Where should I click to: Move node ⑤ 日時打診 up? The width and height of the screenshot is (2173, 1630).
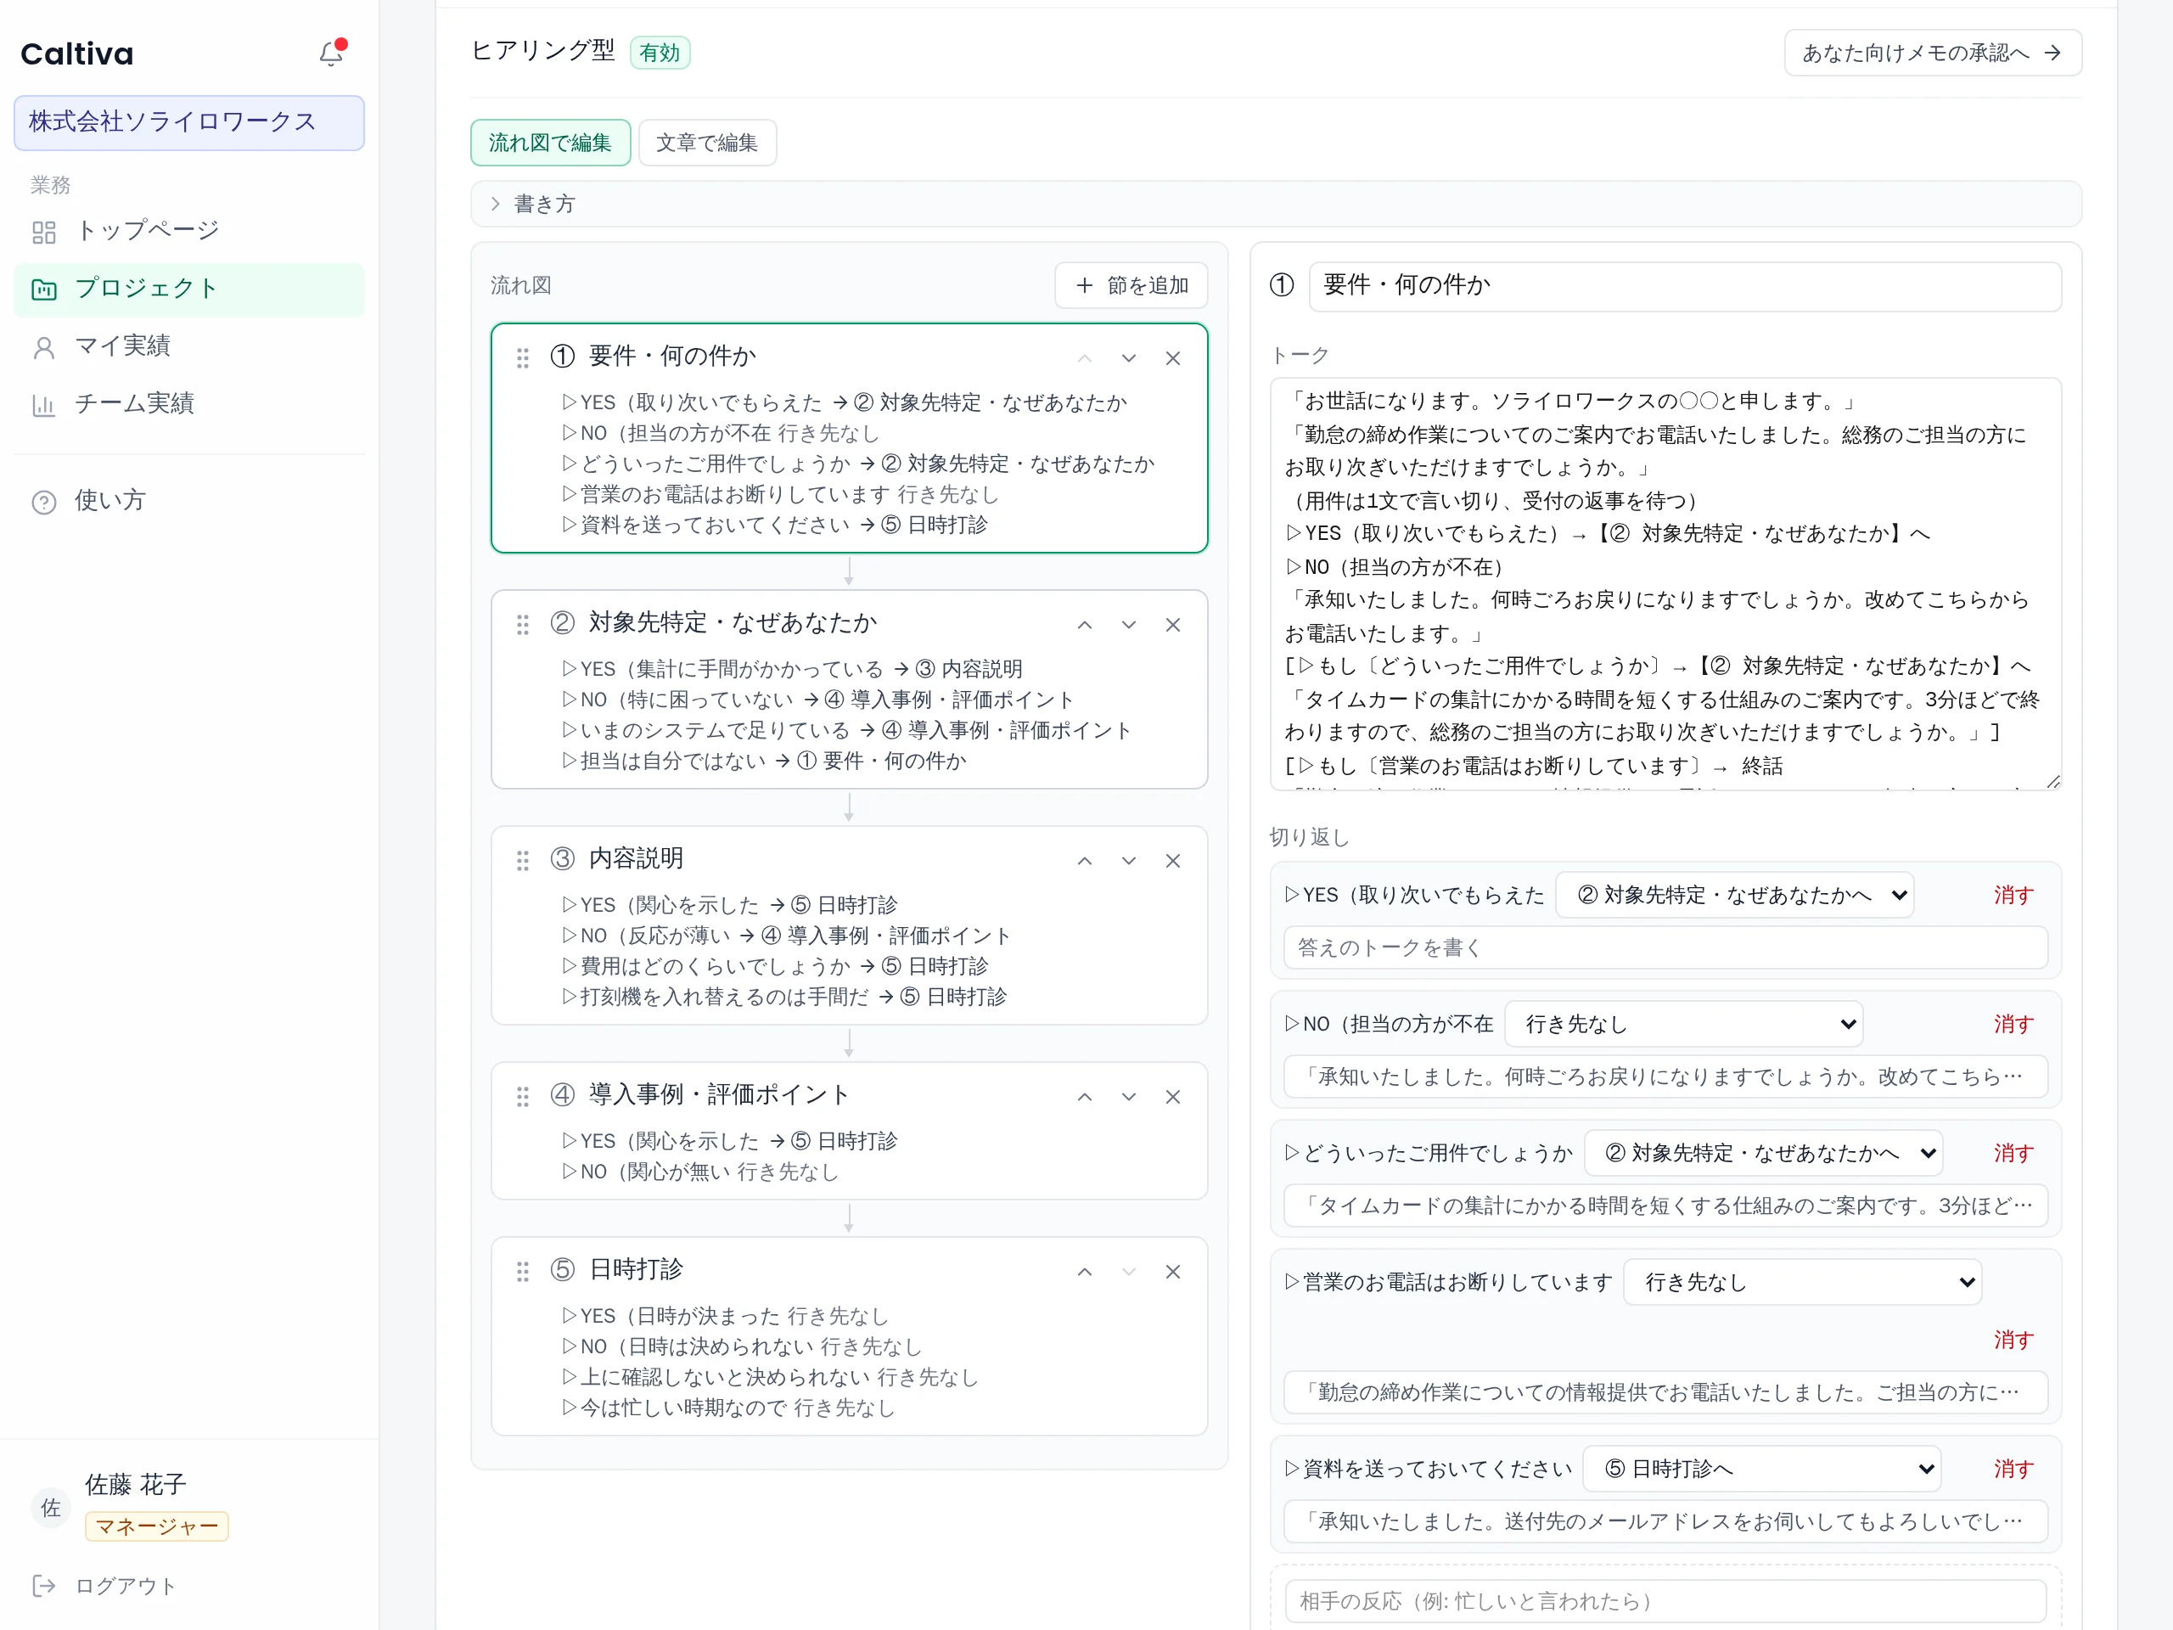[1085, 1272]
